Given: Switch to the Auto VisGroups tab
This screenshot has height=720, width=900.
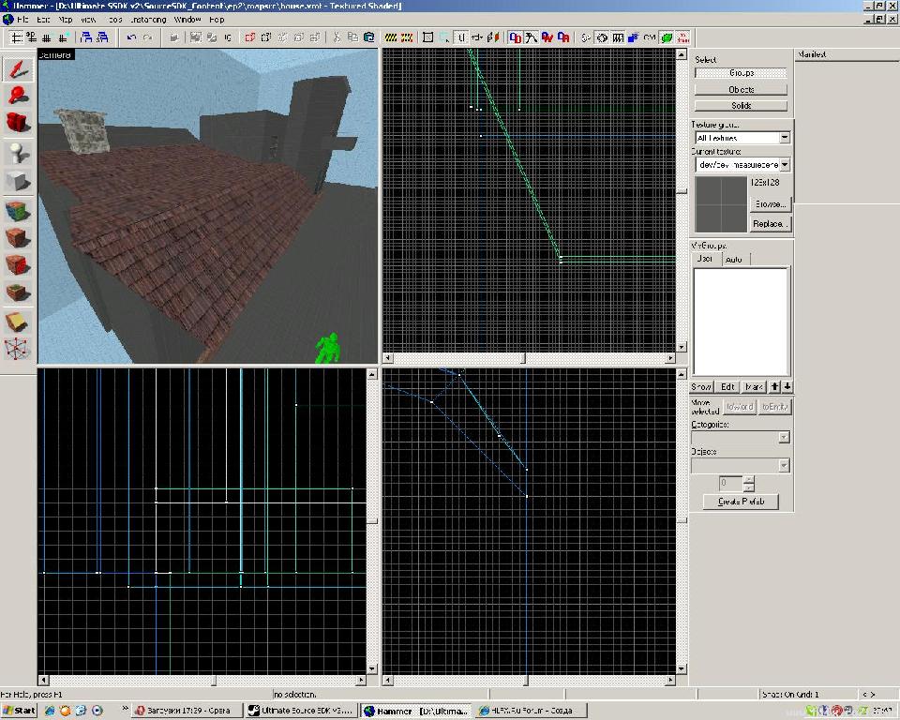Looking at the screenshot, I should 734,259.
